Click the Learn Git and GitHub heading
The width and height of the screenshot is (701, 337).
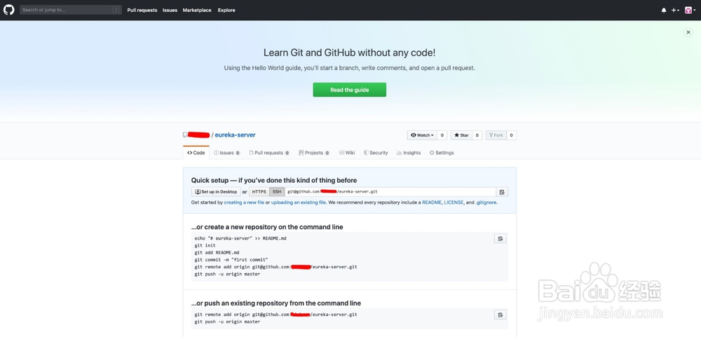coord(350,53)
